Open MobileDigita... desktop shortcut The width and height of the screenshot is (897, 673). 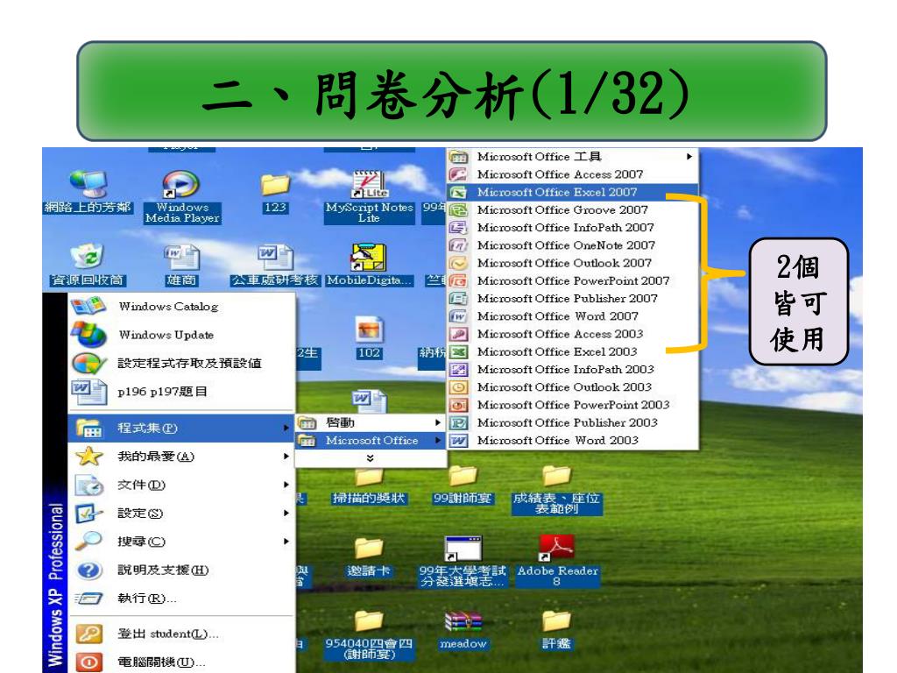369,265
